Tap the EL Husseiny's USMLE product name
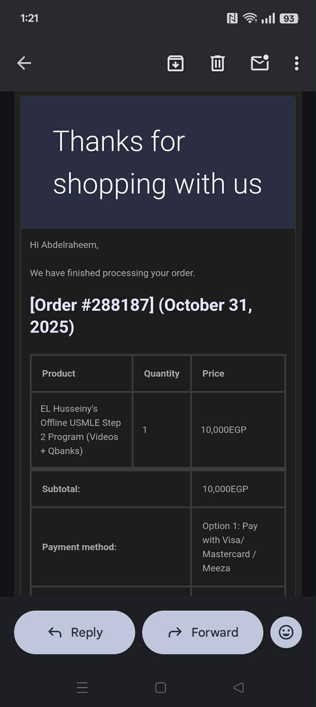 click(x=81, y=429)
